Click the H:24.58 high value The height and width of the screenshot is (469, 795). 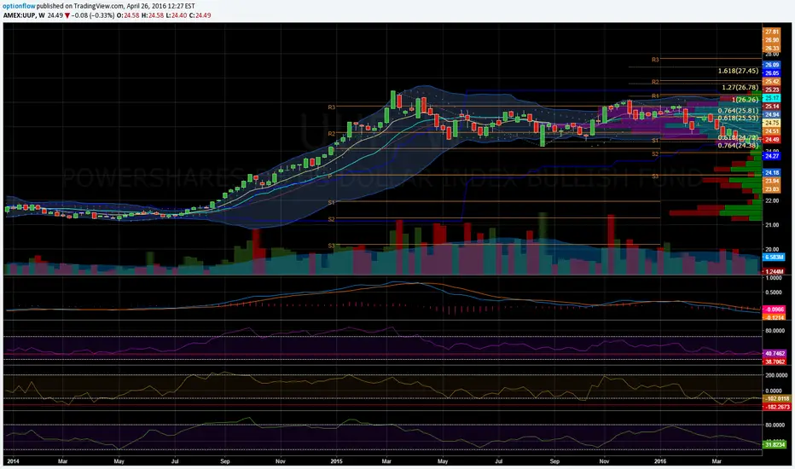[x=151, y=15]
